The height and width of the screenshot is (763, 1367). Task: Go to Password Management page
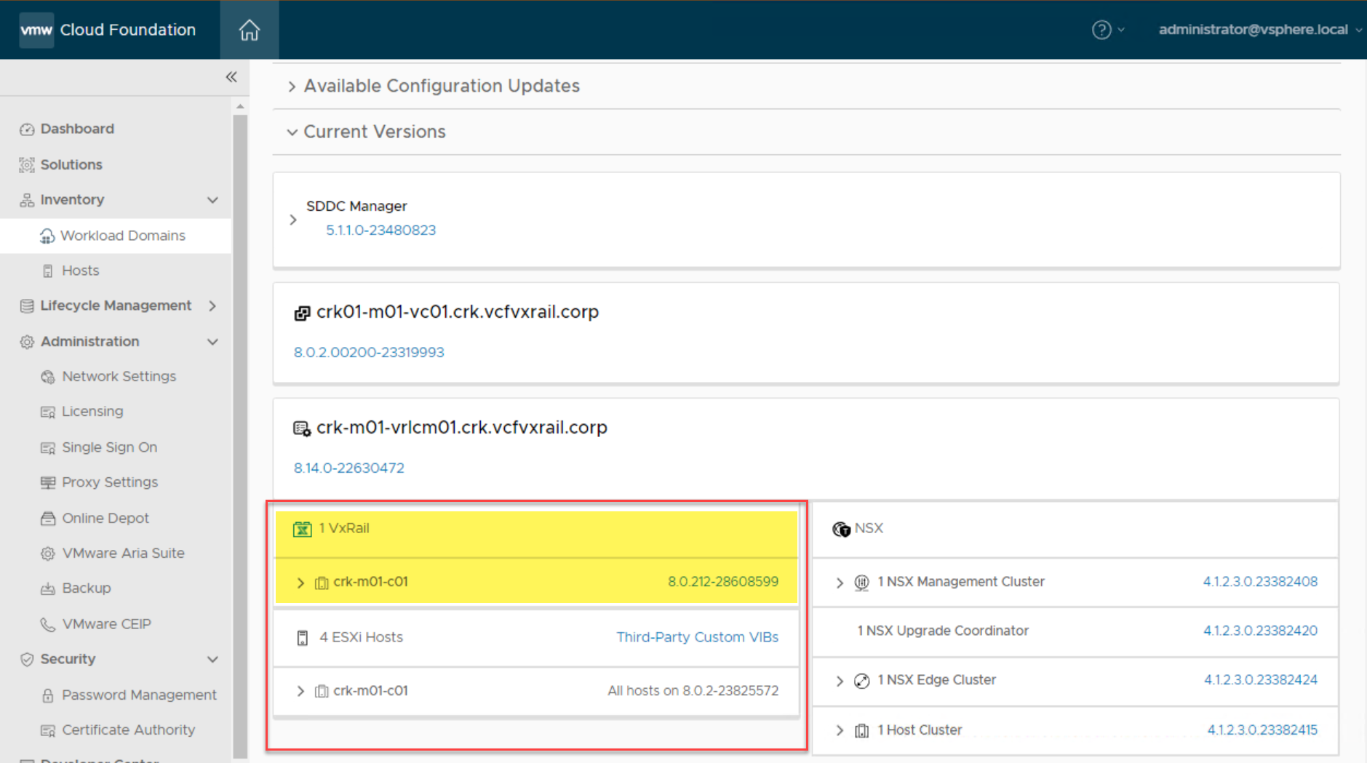click(x=139, y=695)
